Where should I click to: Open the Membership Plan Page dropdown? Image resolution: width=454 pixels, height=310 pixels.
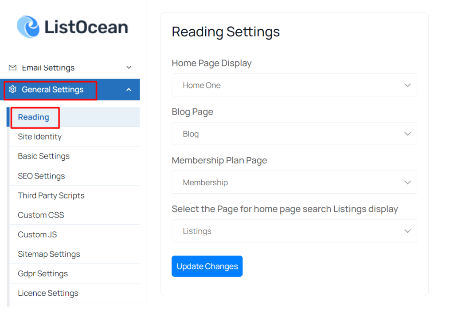[294, 182]
